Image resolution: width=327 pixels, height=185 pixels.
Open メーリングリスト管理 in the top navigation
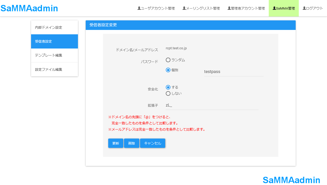pyautogui.click(x=201, y=8)
